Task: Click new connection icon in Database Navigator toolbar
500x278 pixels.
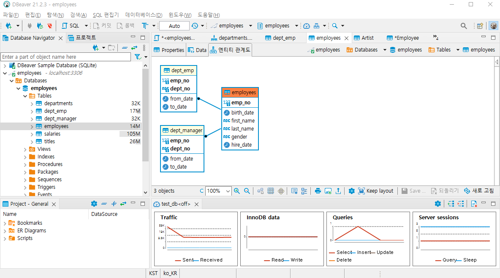Action: (95, 48)
